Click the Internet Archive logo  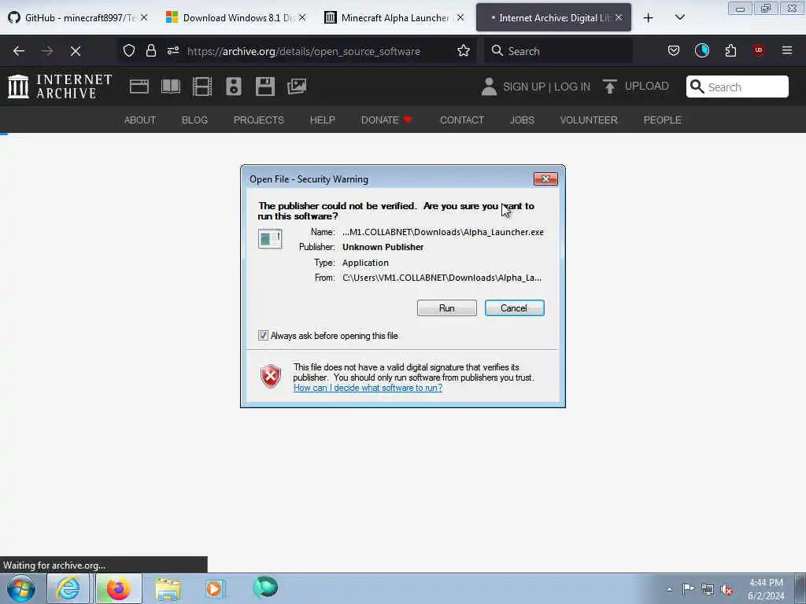[x=60, y=87]
